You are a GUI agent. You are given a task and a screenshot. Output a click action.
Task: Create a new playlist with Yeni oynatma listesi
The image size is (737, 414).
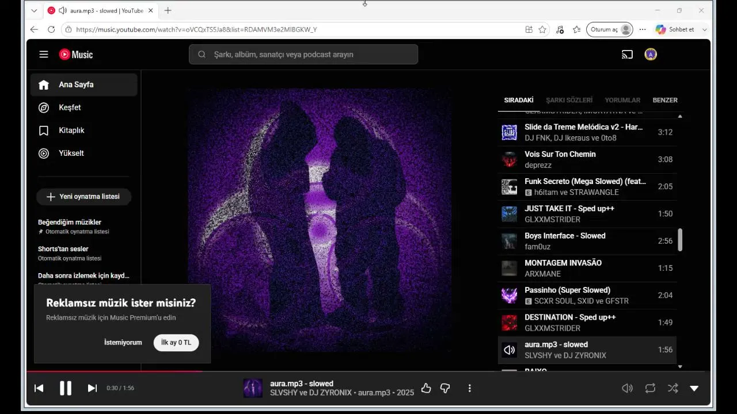pos(84,197)
